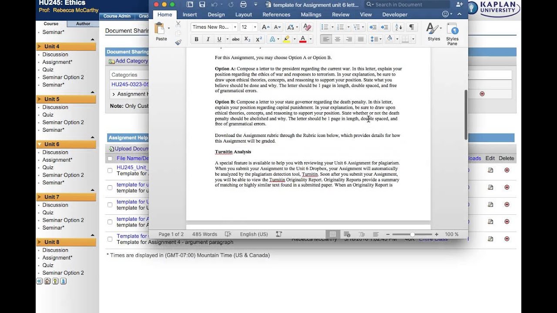Open the Insert ribbon tab
Screen dimensions: 557x313
coord(190,14)
